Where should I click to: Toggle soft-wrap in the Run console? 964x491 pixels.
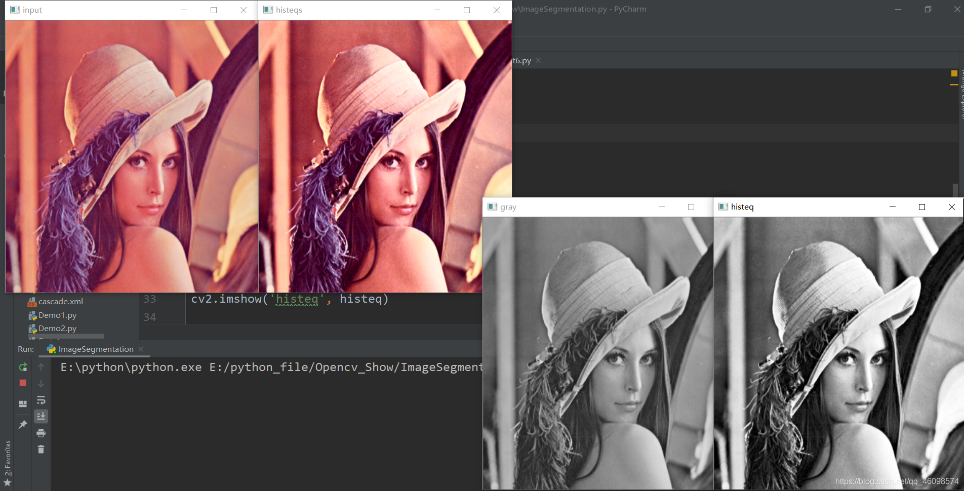(x=41, y=400)
